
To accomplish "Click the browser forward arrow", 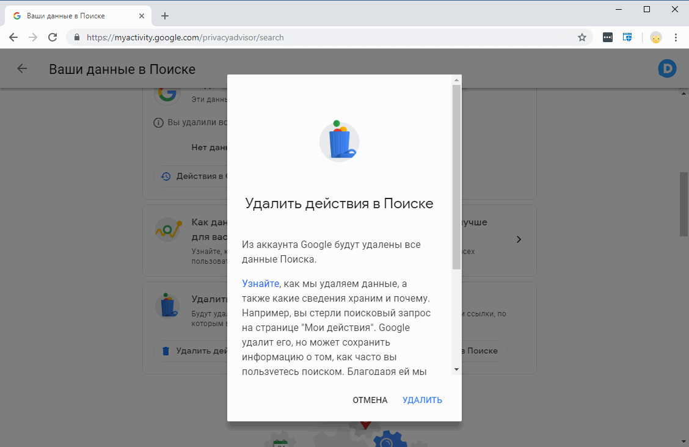I will pos(33,37).
